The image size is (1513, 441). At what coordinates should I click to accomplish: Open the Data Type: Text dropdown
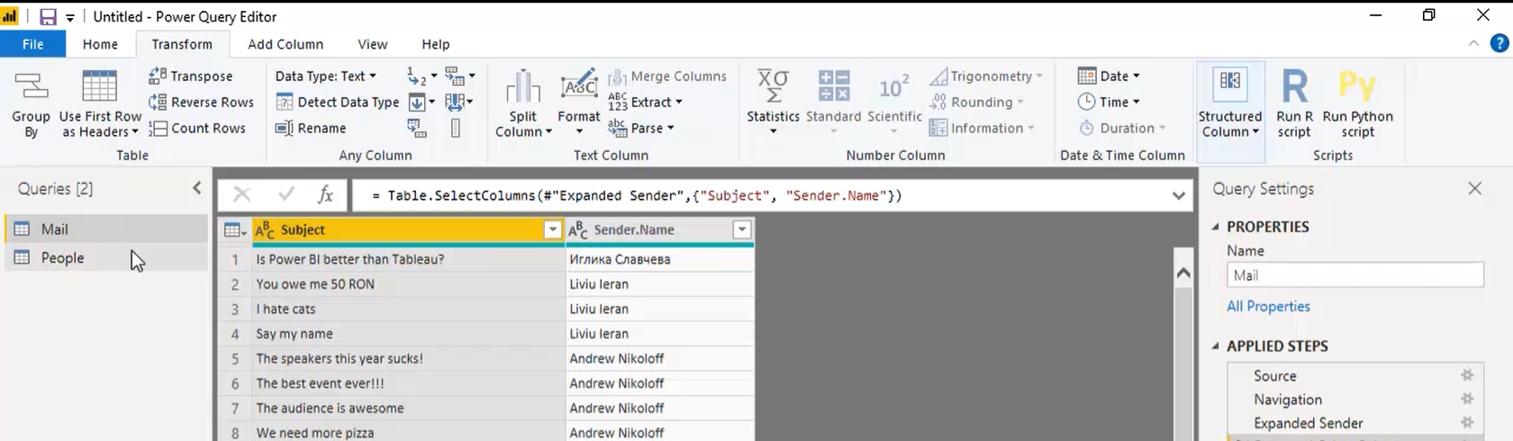click(x=326, y=76)
